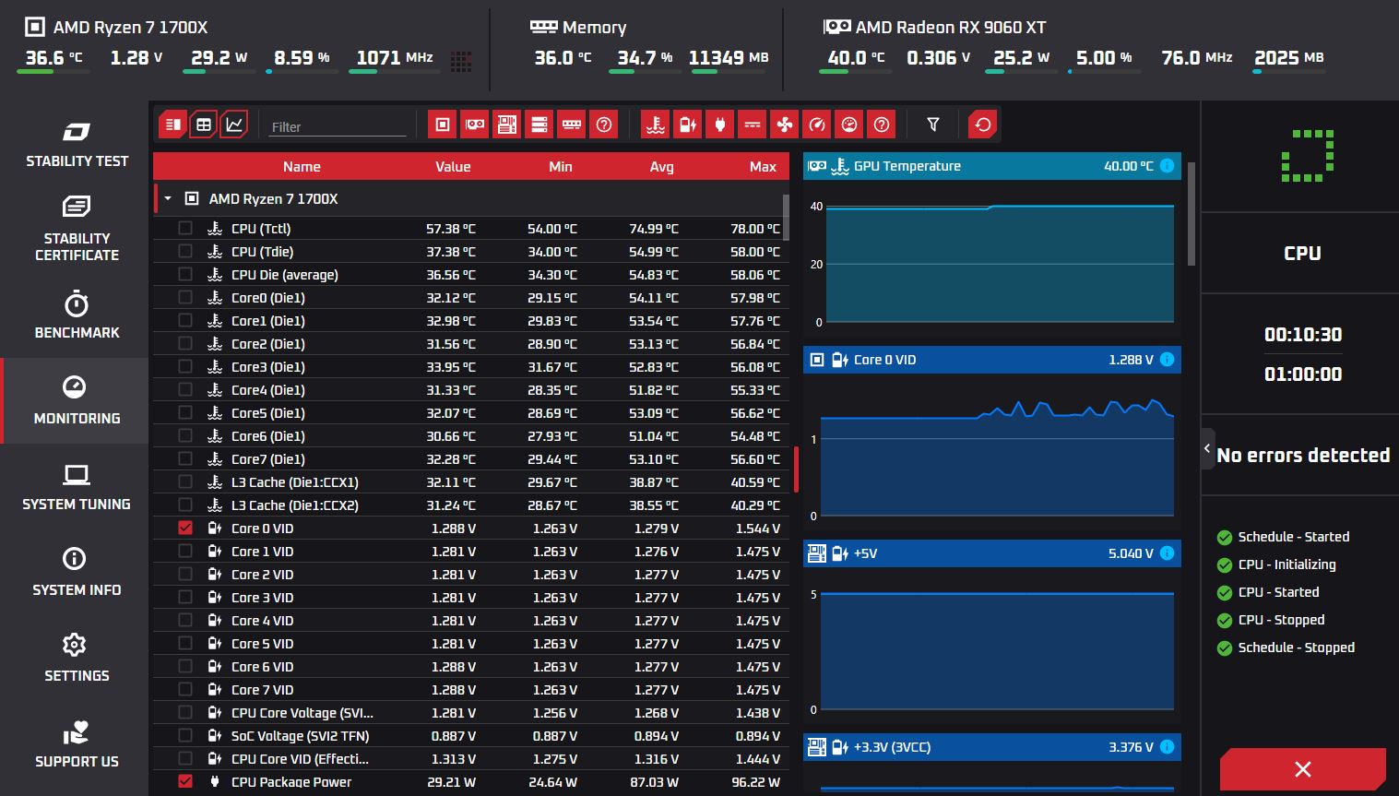The height and width of the screenshot is (796, 1399).
Task: Toggle the power plug sensor filter icon
Action: (720, 125)
